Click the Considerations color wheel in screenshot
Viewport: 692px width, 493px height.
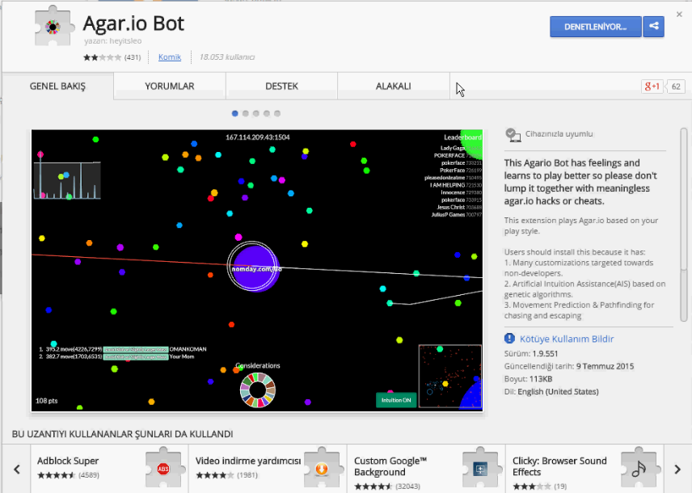[x=258, y=390]
